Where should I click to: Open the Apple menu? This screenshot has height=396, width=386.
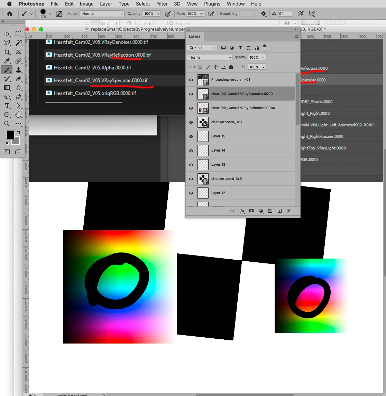click(x=9, y=4)
